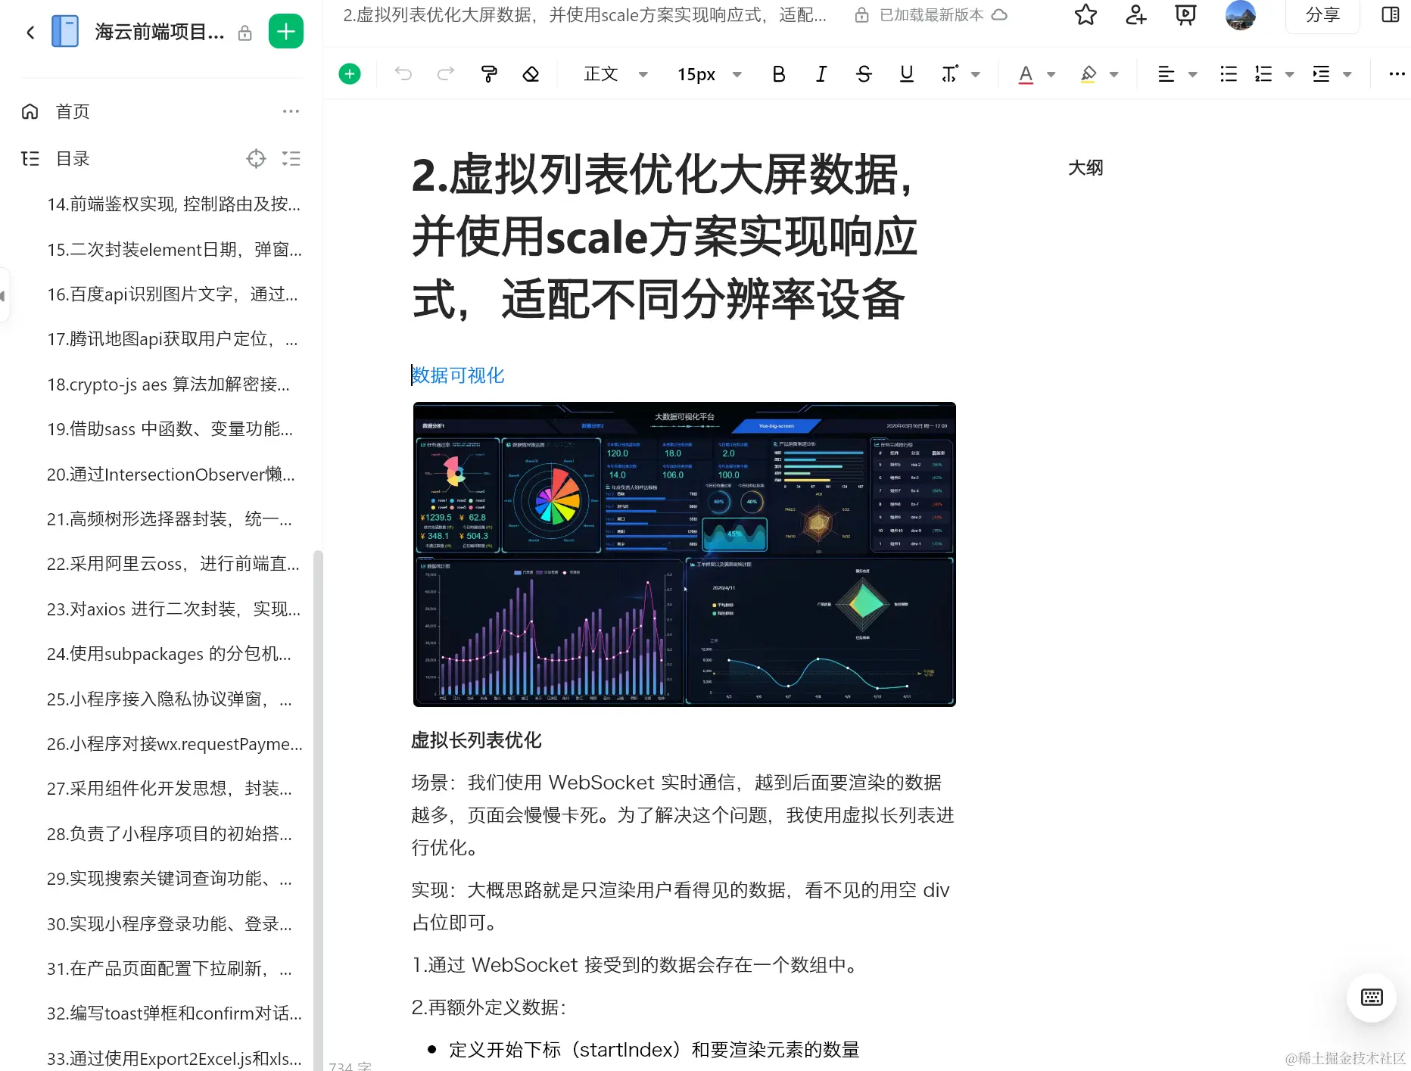This screenshot has width=1411, height=1071.
Task: Activate the format painter tool
Action: click(x=489, y=74)
